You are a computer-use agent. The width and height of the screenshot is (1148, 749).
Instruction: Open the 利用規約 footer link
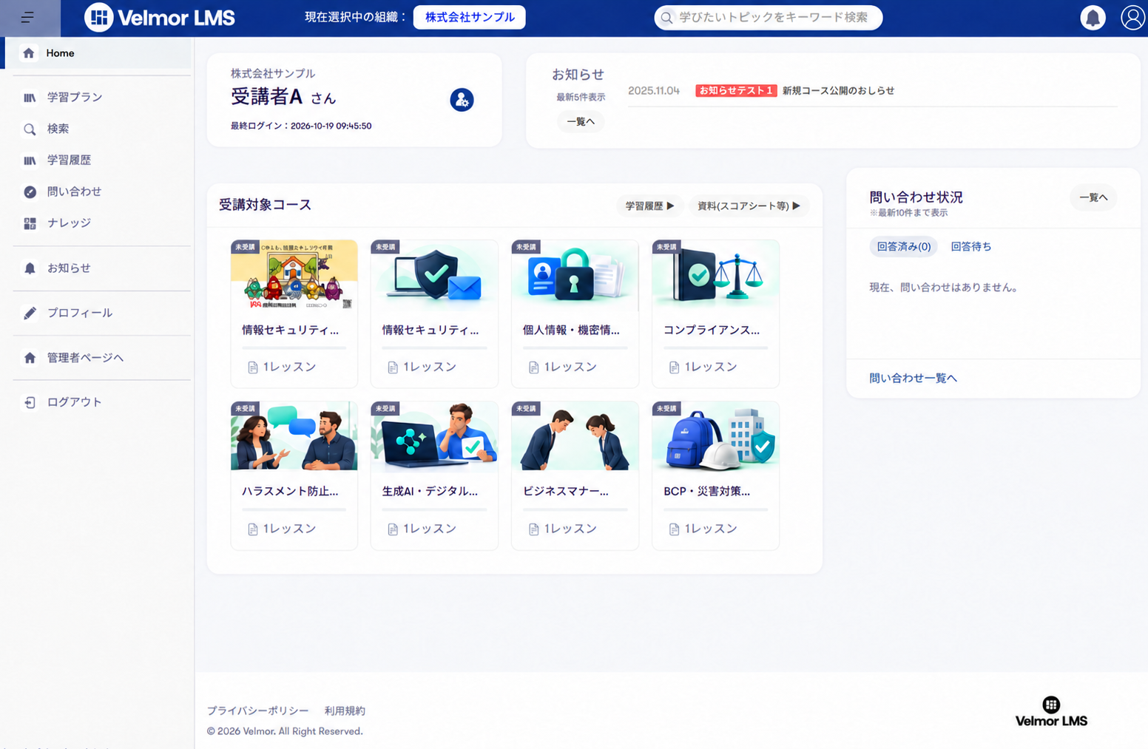point(345,711)
